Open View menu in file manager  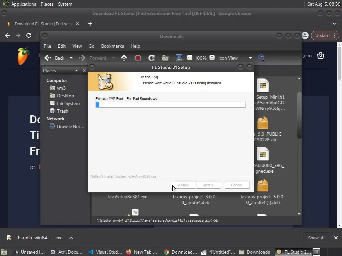[77, 46]
